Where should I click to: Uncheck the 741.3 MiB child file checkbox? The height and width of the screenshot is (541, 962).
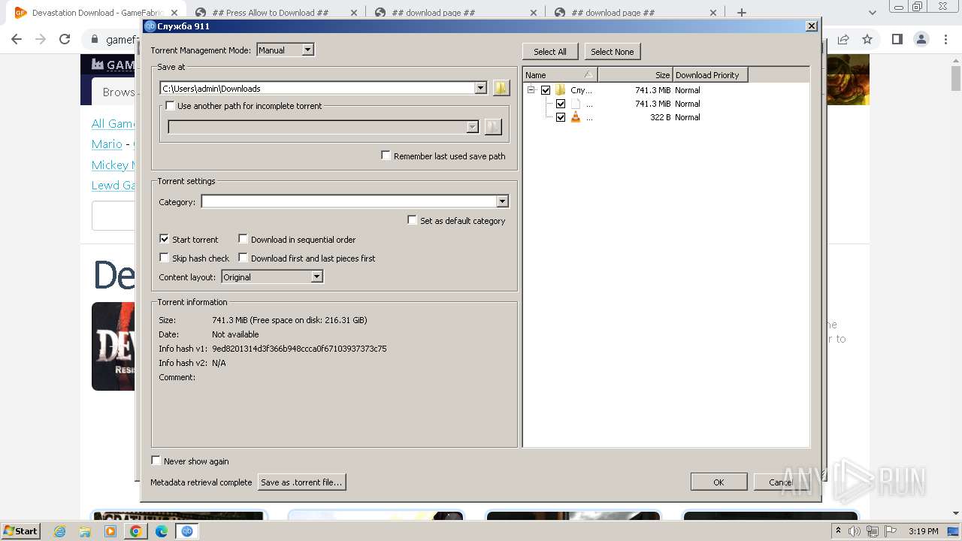pyautogui.click(x=561, y=104)
